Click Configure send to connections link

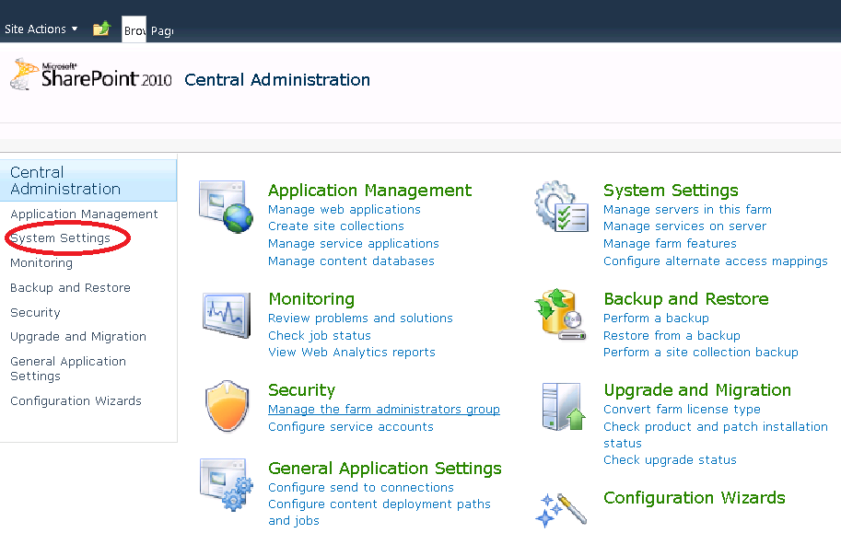pyautogui.click(x=361, y=487)
